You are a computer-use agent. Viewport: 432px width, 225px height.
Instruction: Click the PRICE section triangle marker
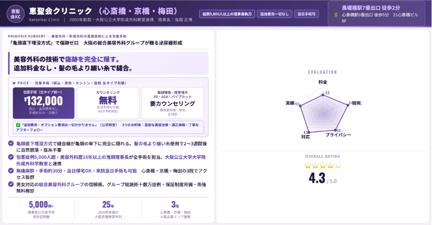(x=15, y=83)
